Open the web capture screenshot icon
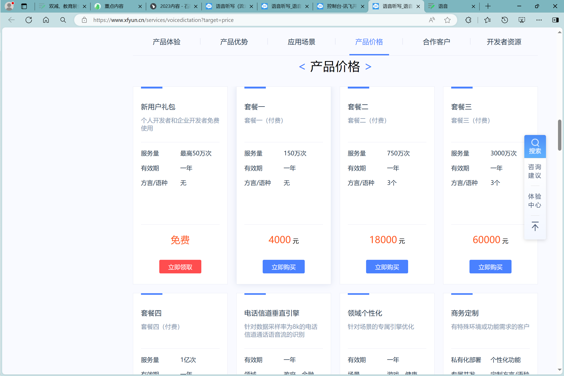 [x=522, y=20]
